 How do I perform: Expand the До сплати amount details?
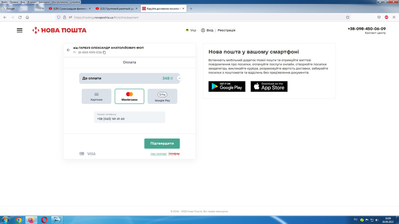tap(179, 78)
